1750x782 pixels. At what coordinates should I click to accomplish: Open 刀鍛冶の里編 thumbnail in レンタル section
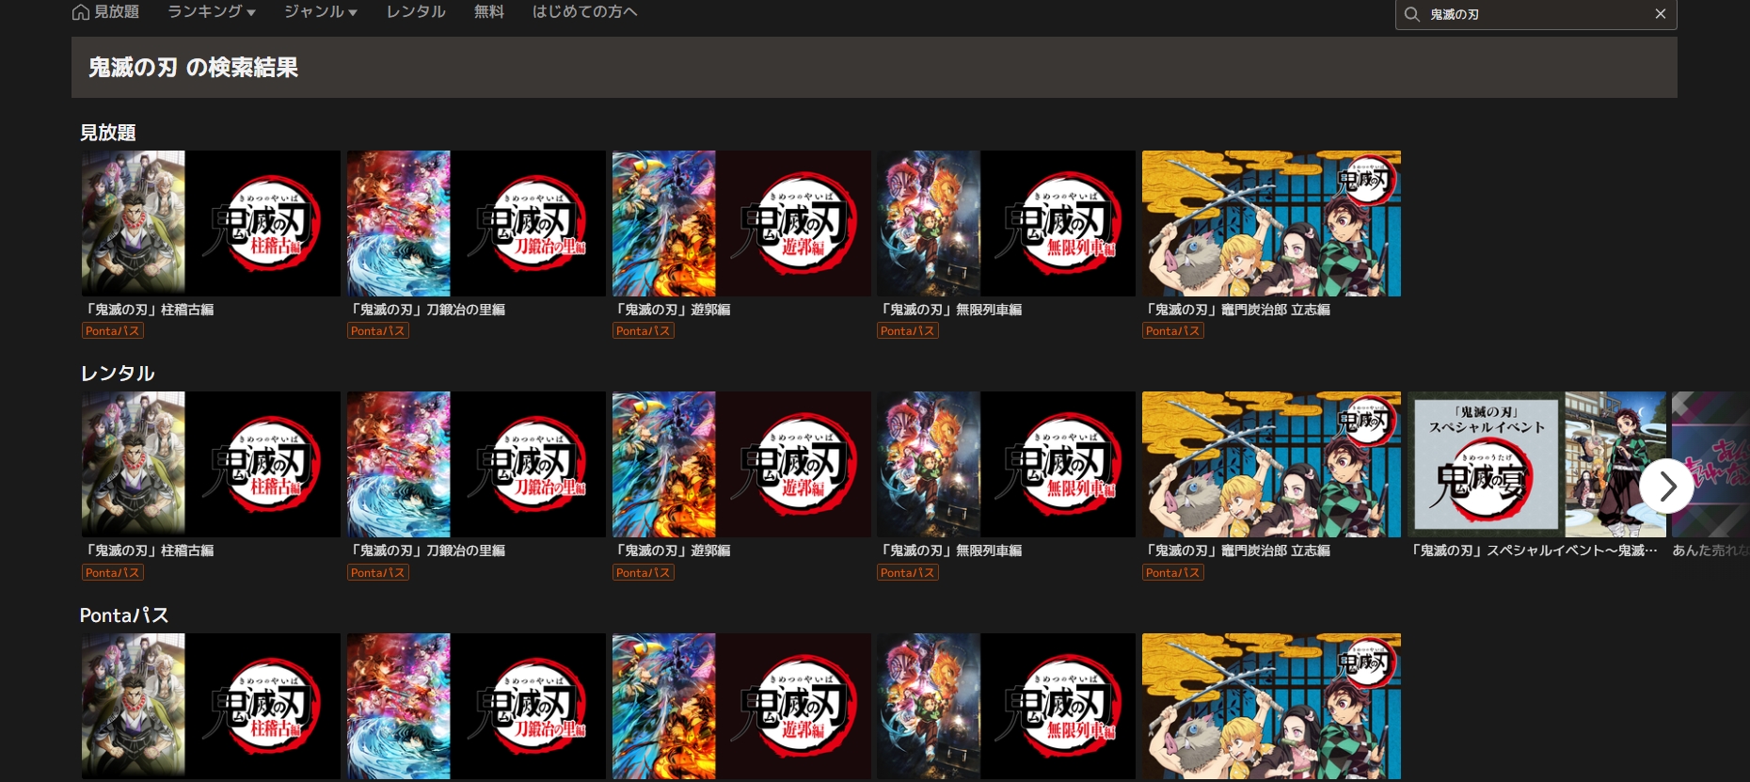click(476, 464)
